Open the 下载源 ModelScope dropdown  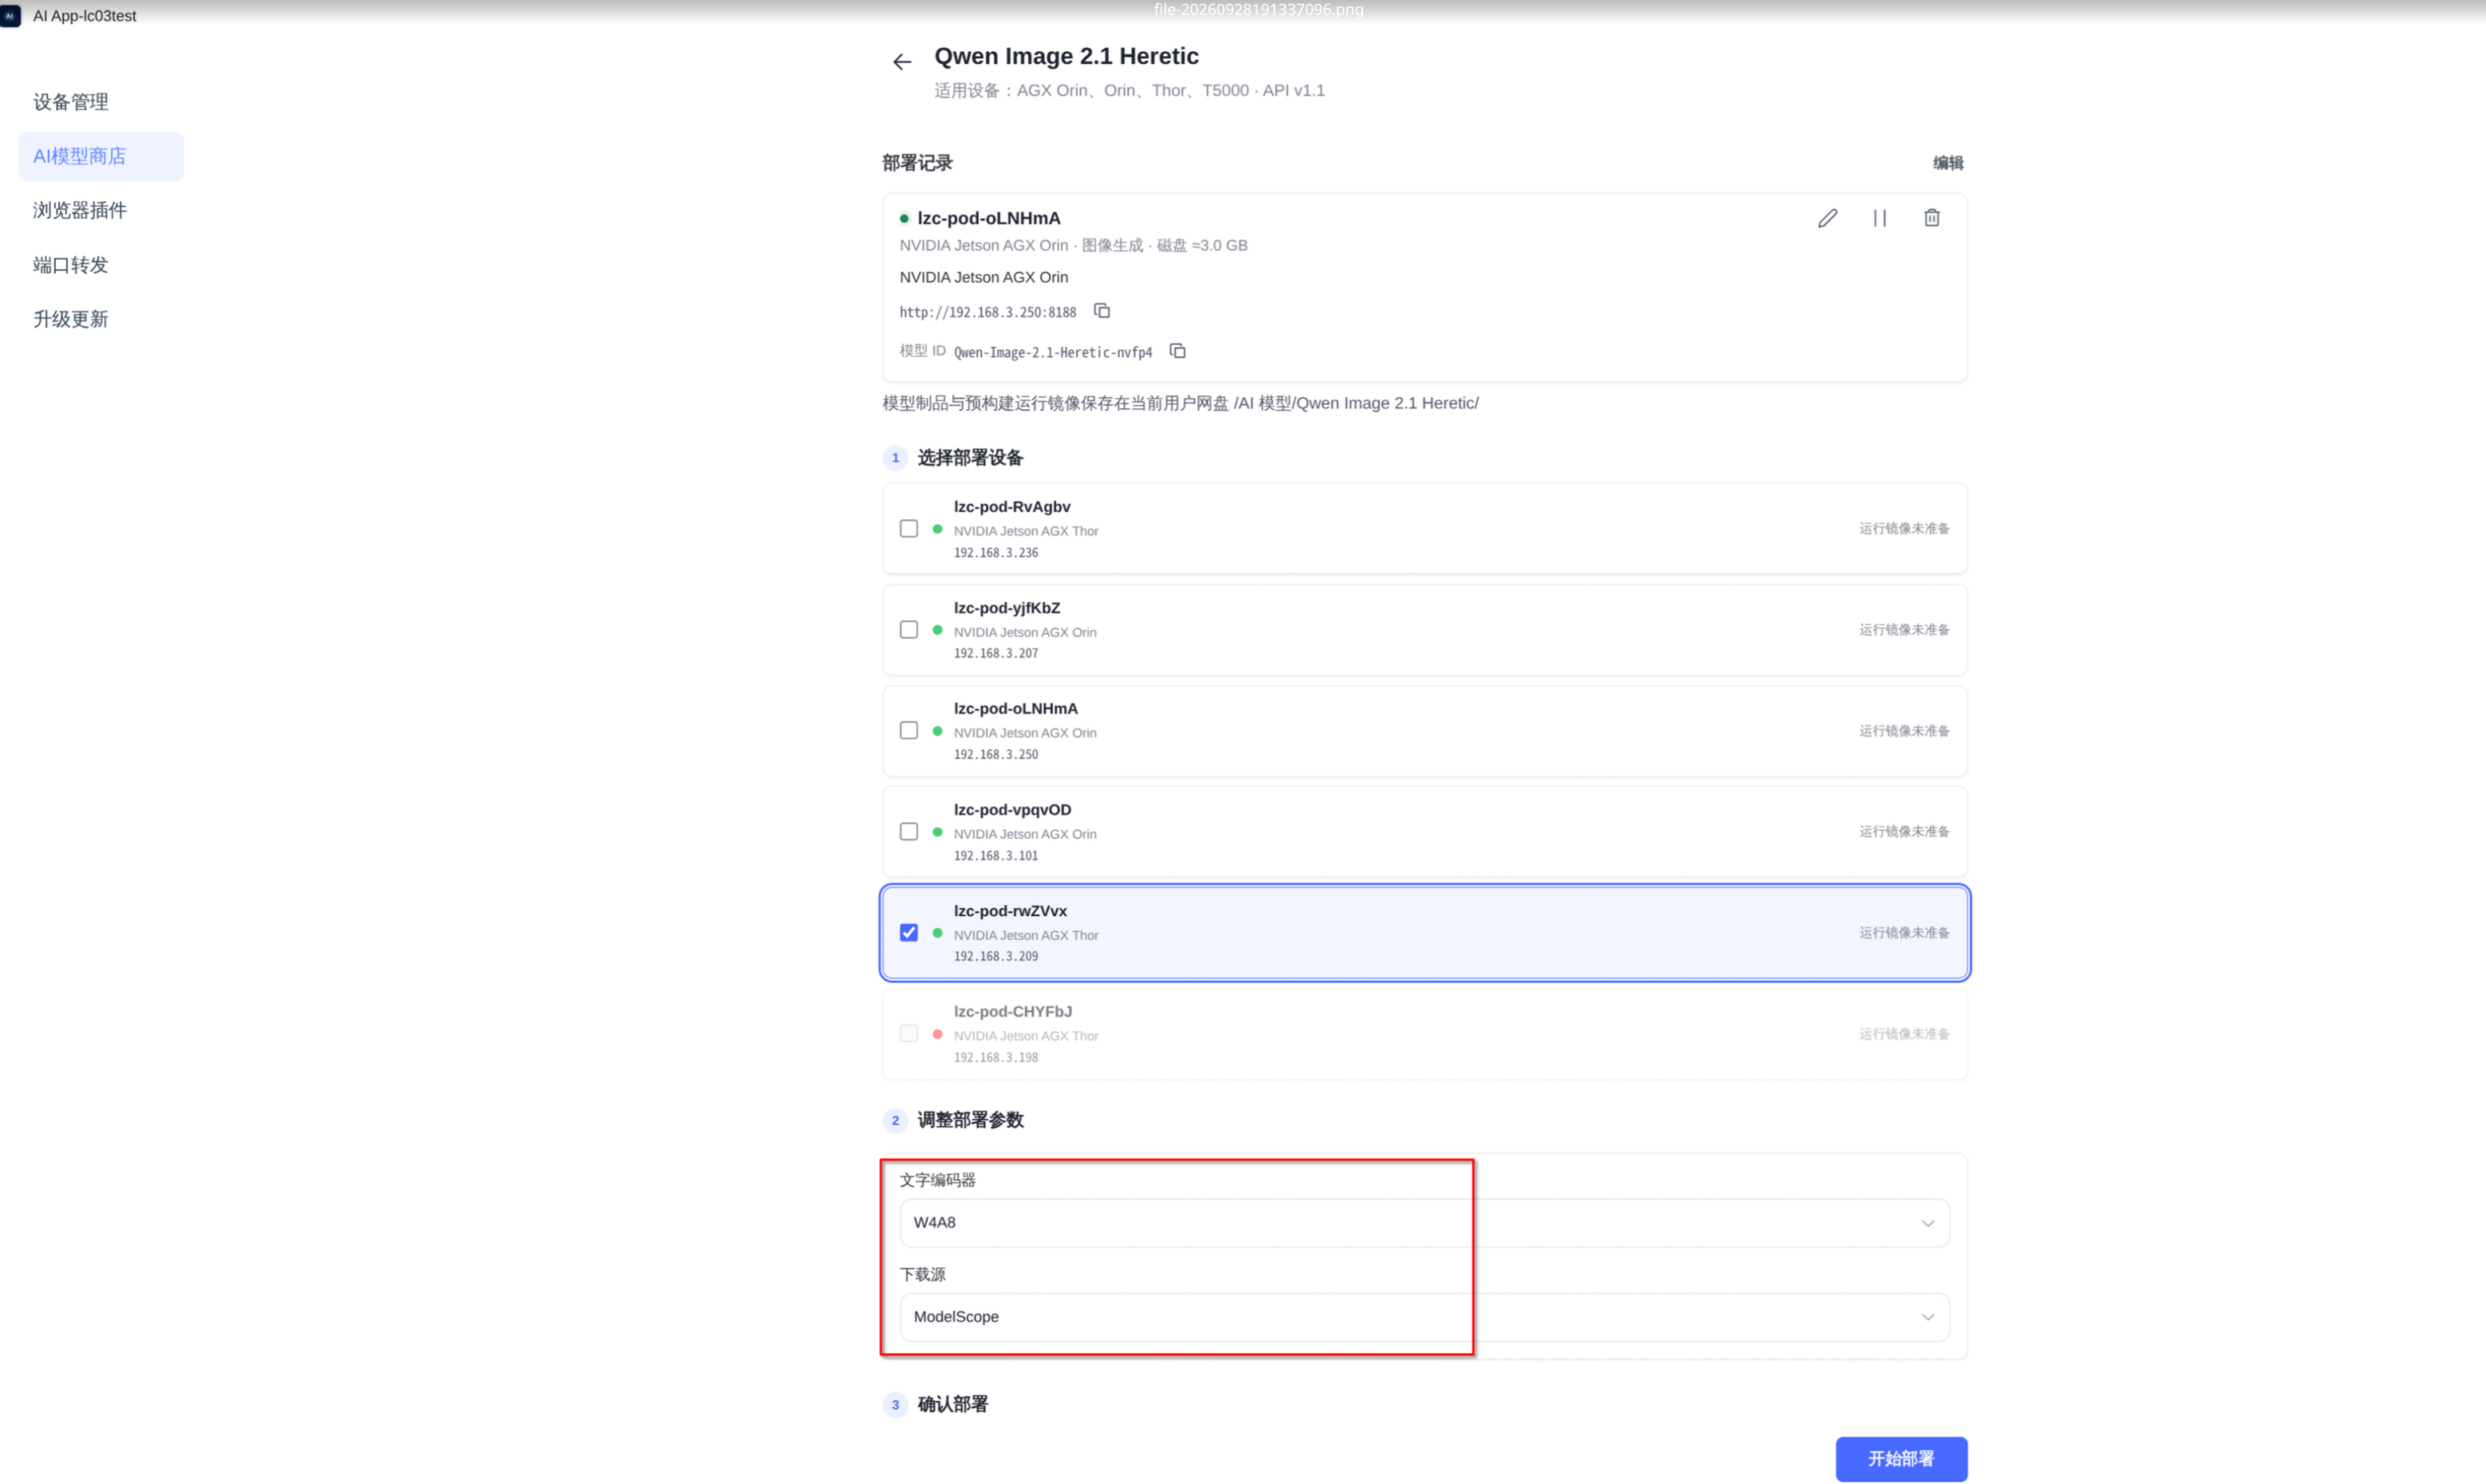(x=1424, y=1317)
